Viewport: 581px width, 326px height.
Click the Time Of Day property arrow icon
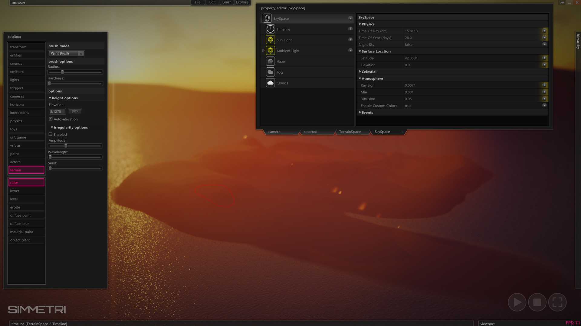(544, 31)
